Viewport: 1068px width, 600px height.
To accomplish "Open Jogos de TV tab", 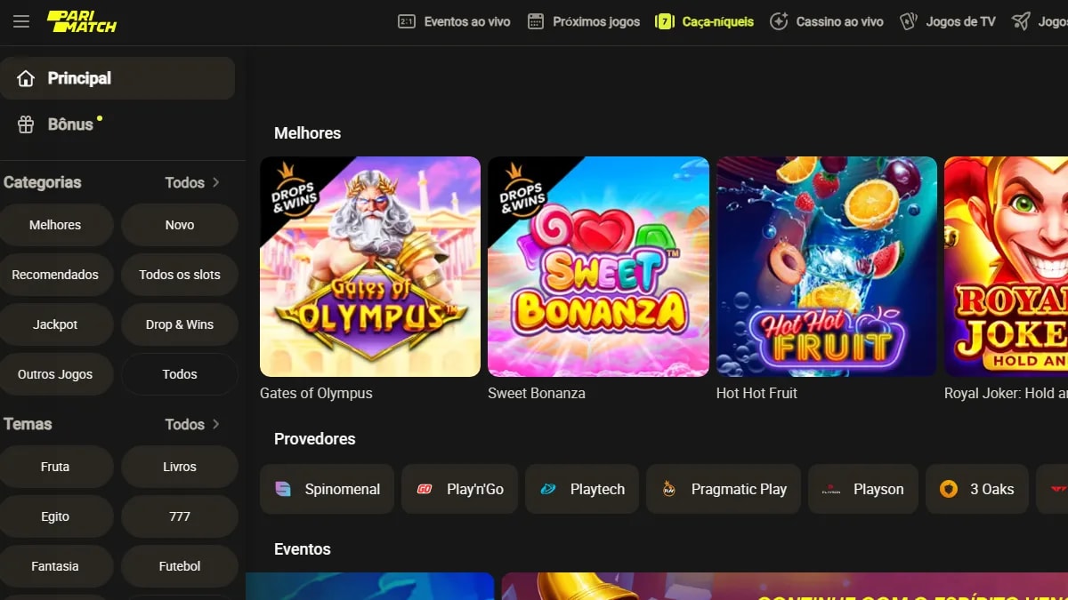I will [x=948, y=21].
